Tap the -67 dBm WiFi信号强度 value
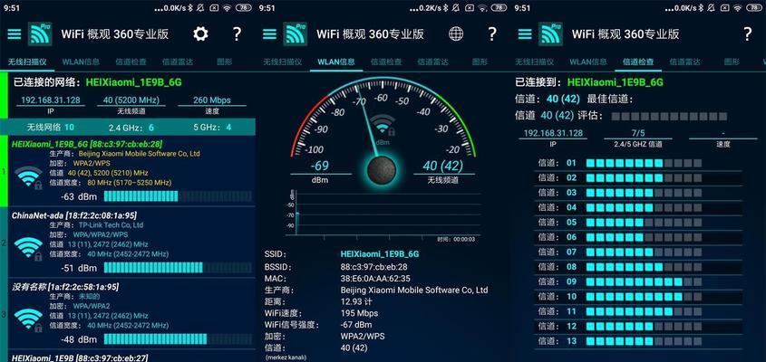Image resolution: width=766 pixels, height=362 pixels. (x=356, y=325)
